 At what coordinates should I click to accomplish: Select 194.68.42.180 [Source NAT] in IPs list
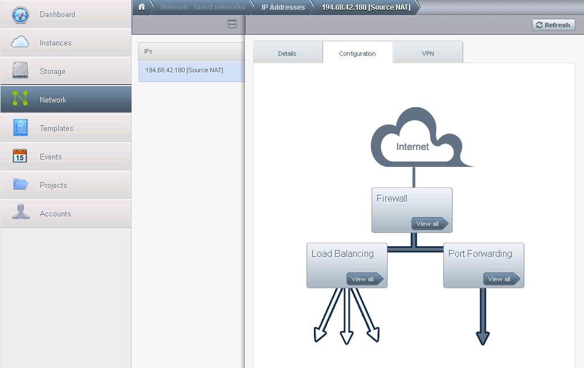[185, 71]
